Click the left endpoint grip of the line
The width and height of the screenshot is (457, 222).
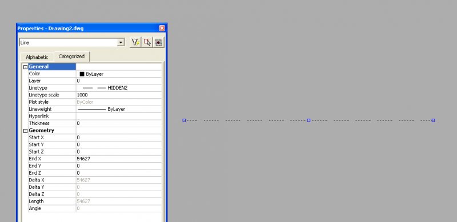[184, 120]
